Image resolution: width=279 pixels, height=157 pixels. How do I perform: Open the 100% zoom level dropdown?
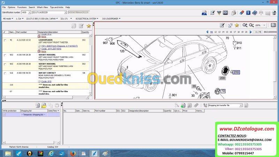tap(264, 25)
